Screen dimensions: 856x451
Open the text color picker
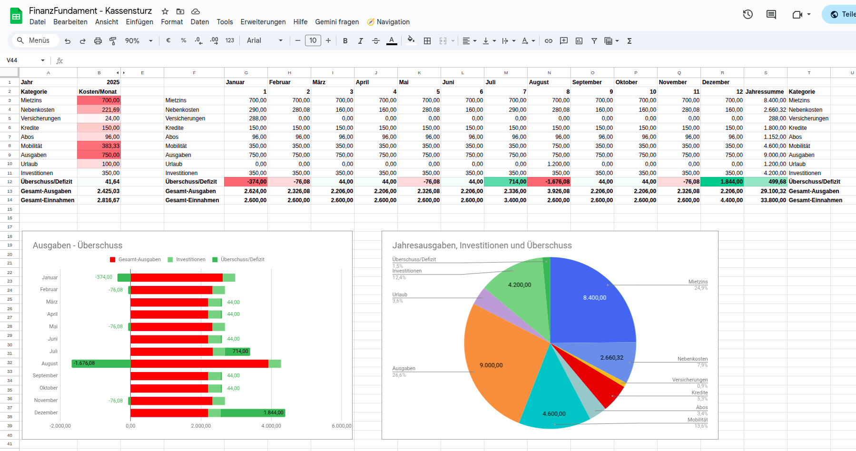(391, 41)
